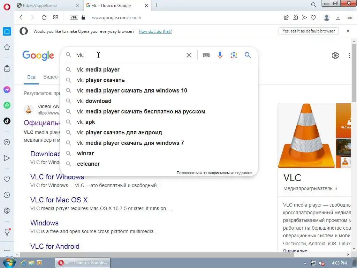Viewport: 357px width, 268px height.
Task: Open sidebar settings gear icon
Action: click(x=7, y=210)
